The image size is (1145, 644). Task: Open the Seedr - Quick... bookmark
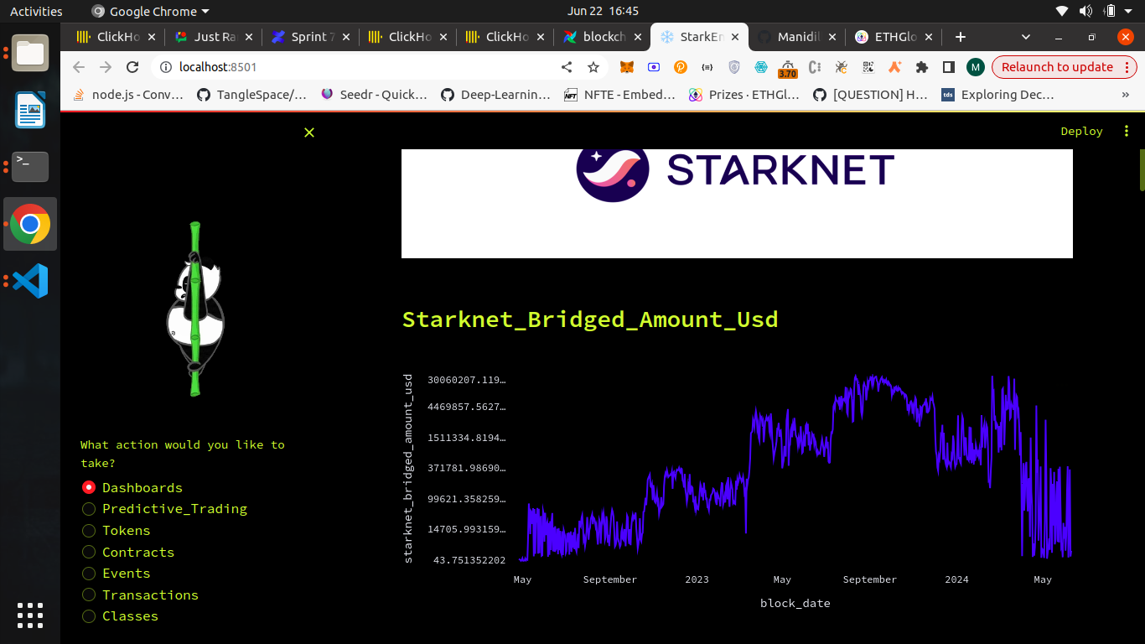pos(375,95)
